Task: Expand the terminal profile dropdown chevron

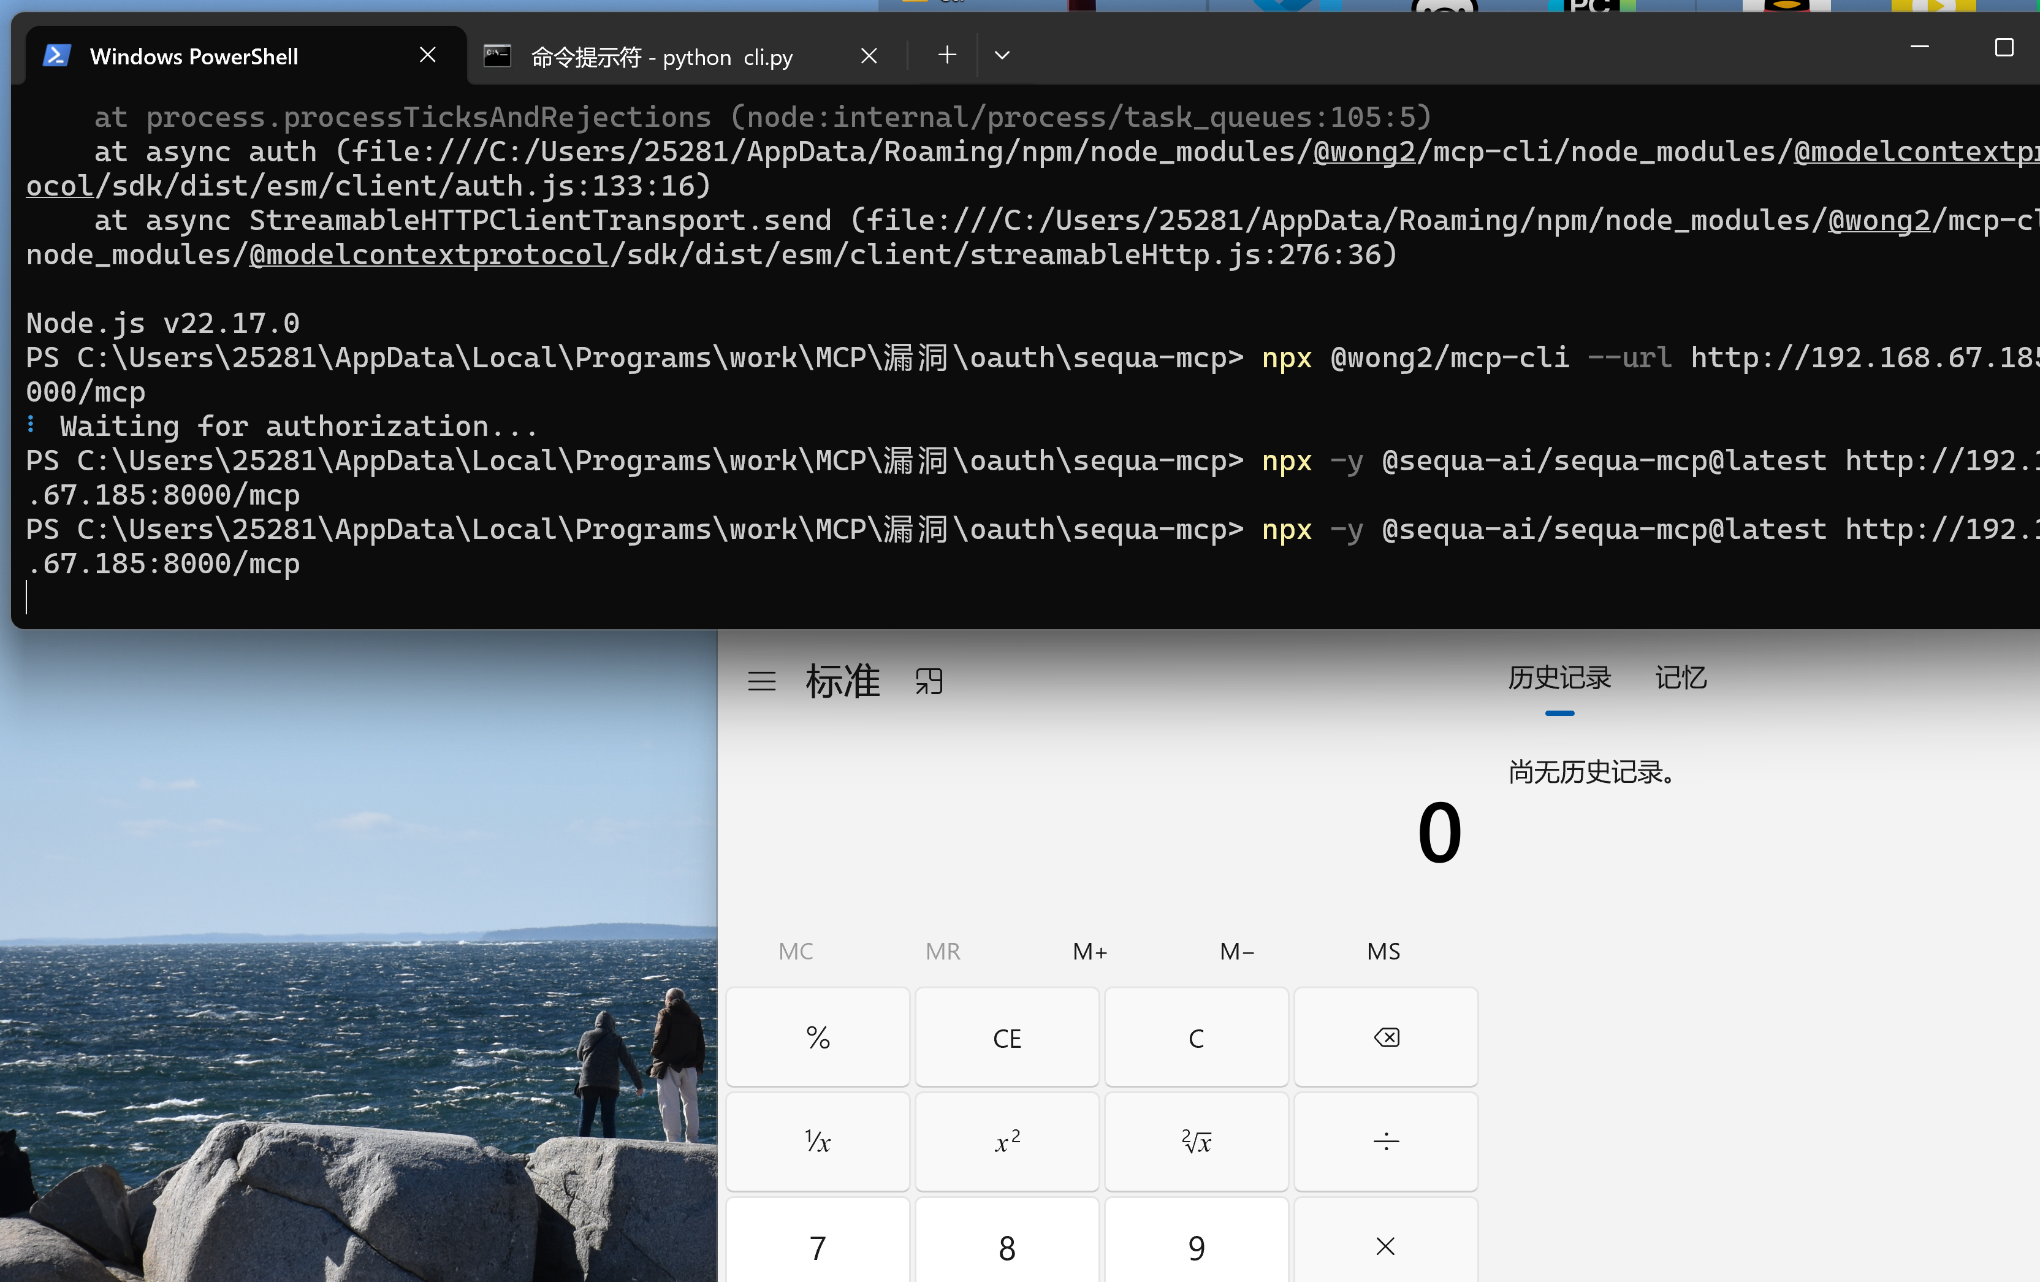Action: [1002, 56]
